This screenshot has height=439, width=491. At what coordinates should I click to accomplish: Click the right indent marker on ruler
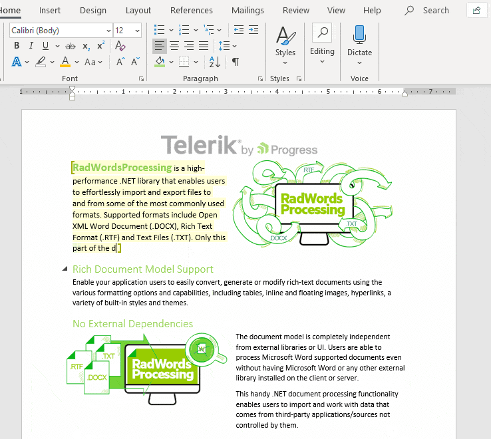coord(405,93)
